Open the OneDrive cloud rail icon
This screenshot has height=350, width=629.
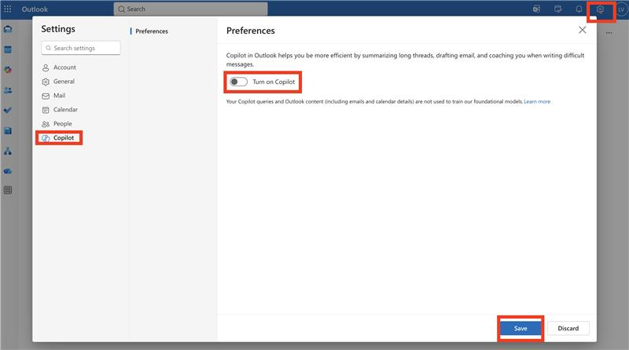pos(8,171)
